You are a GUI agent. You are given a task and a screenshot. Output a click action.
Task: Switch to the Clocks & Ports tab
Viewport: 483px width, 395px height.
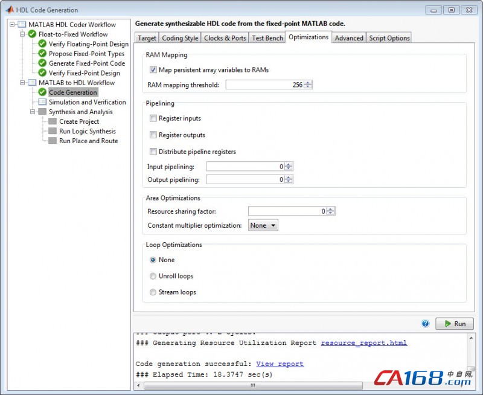[x=225, y=38]
